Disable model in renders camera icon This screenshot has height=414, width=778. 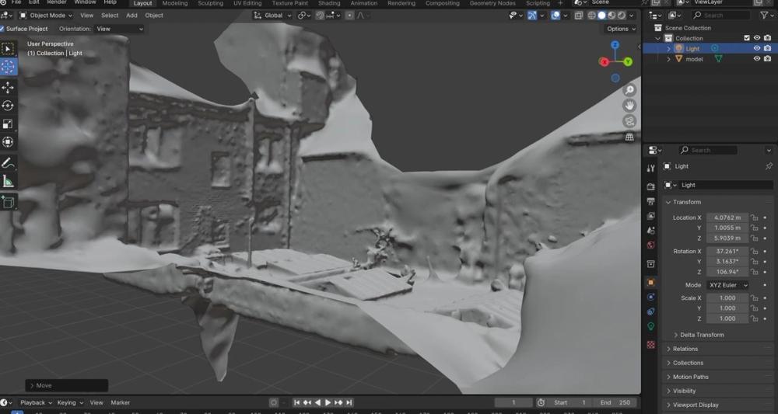pyautogui.click(x=768, y=59)
